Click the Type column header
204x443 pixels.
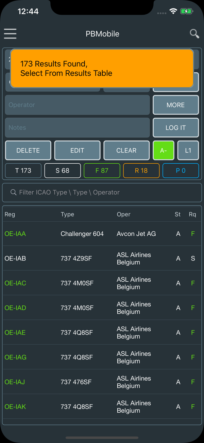click(67, 215)
